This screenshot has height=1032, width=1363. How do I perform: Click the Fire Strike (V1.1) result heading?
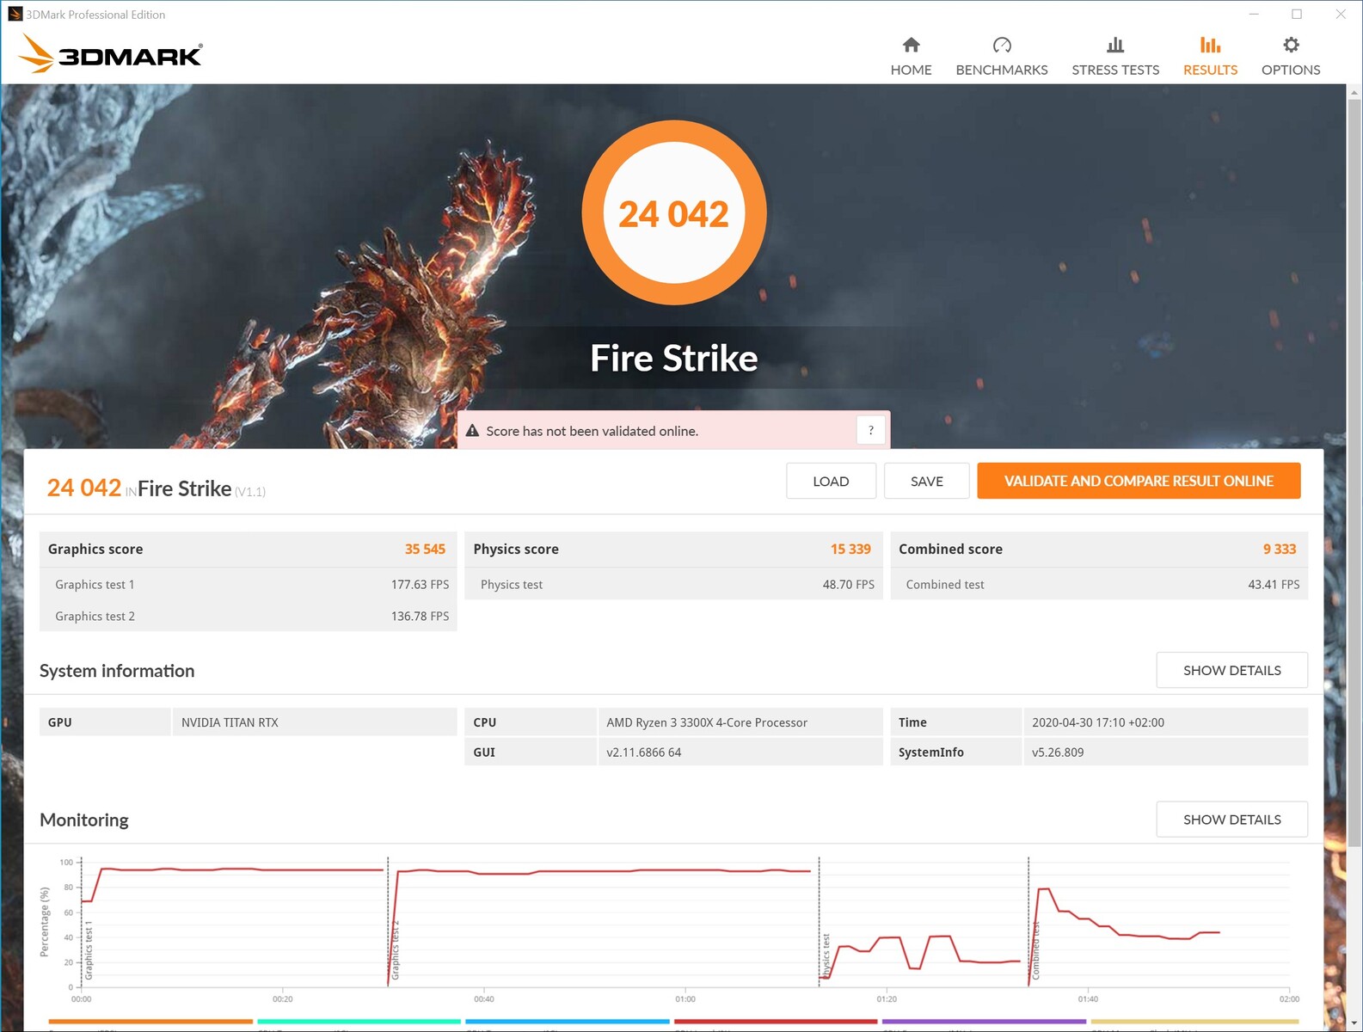201,489
